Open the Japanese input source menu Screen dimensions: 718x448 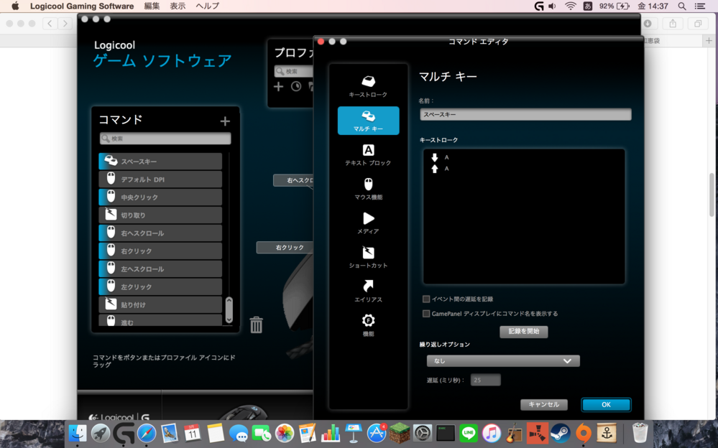click(x=587, y=6)
